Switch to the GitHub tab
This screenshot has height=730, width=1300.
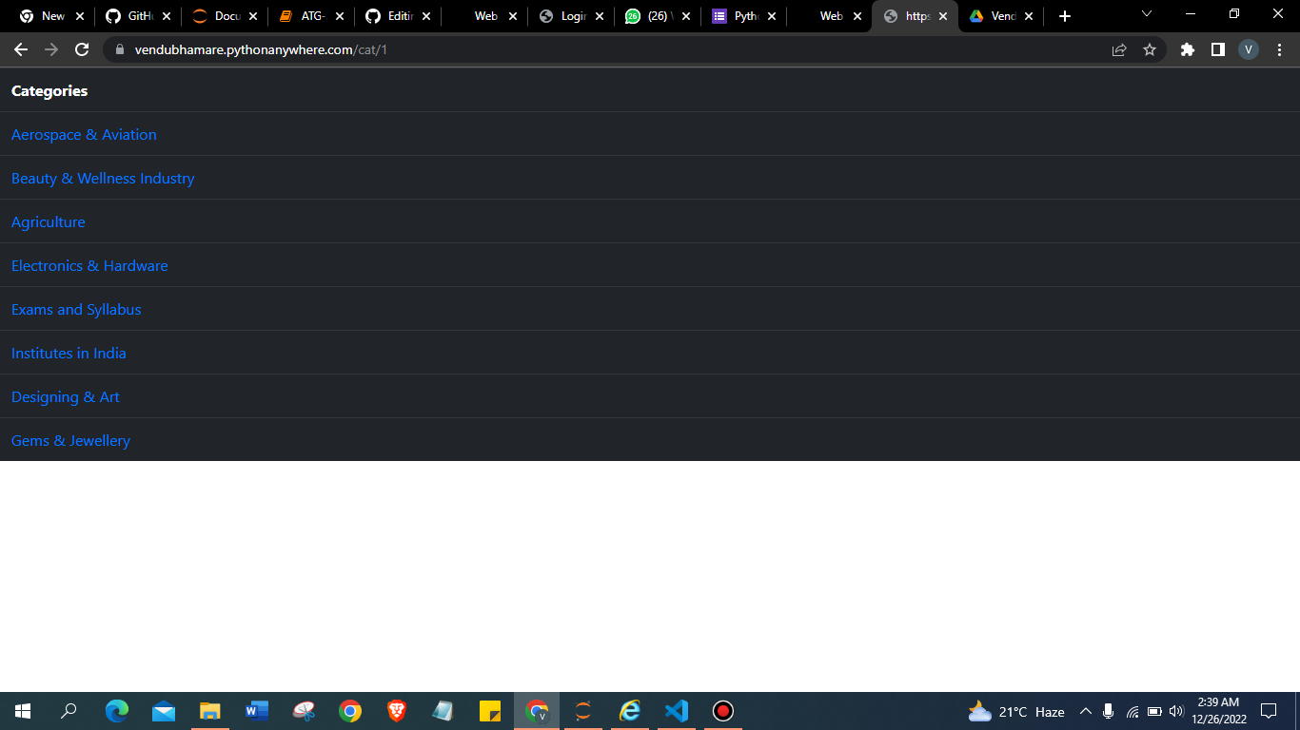pyautogui.click(x=138, y=15)
